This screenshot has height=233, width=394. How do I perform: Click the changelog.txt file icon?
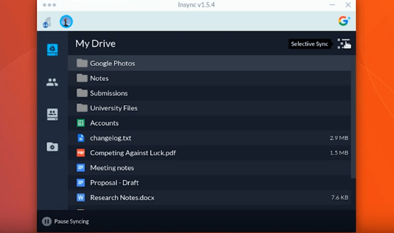click(x=81, y=138)
